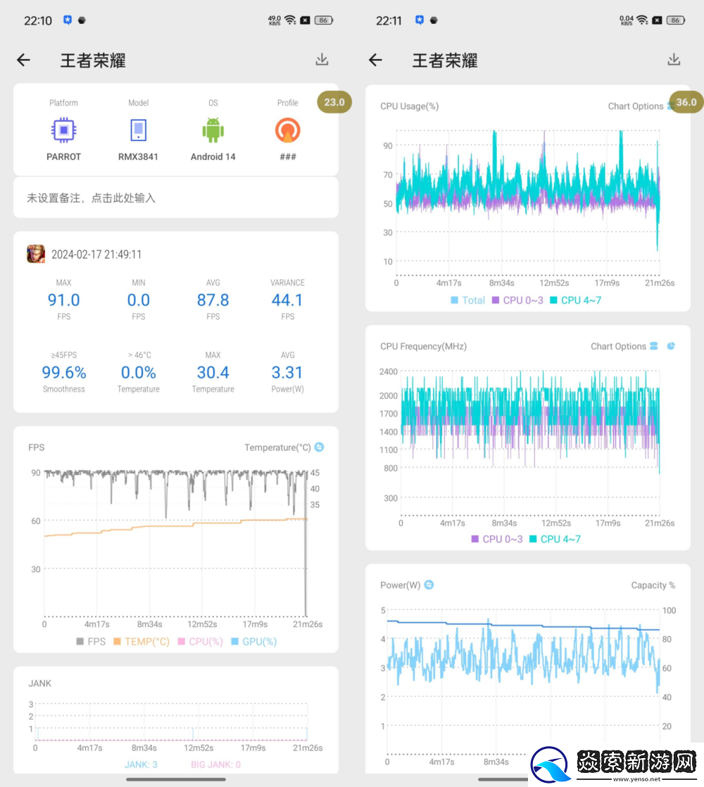Toggle the Total series in CPU Usage legend
This screenshot has width=704, height=787.
pos(468,300)
